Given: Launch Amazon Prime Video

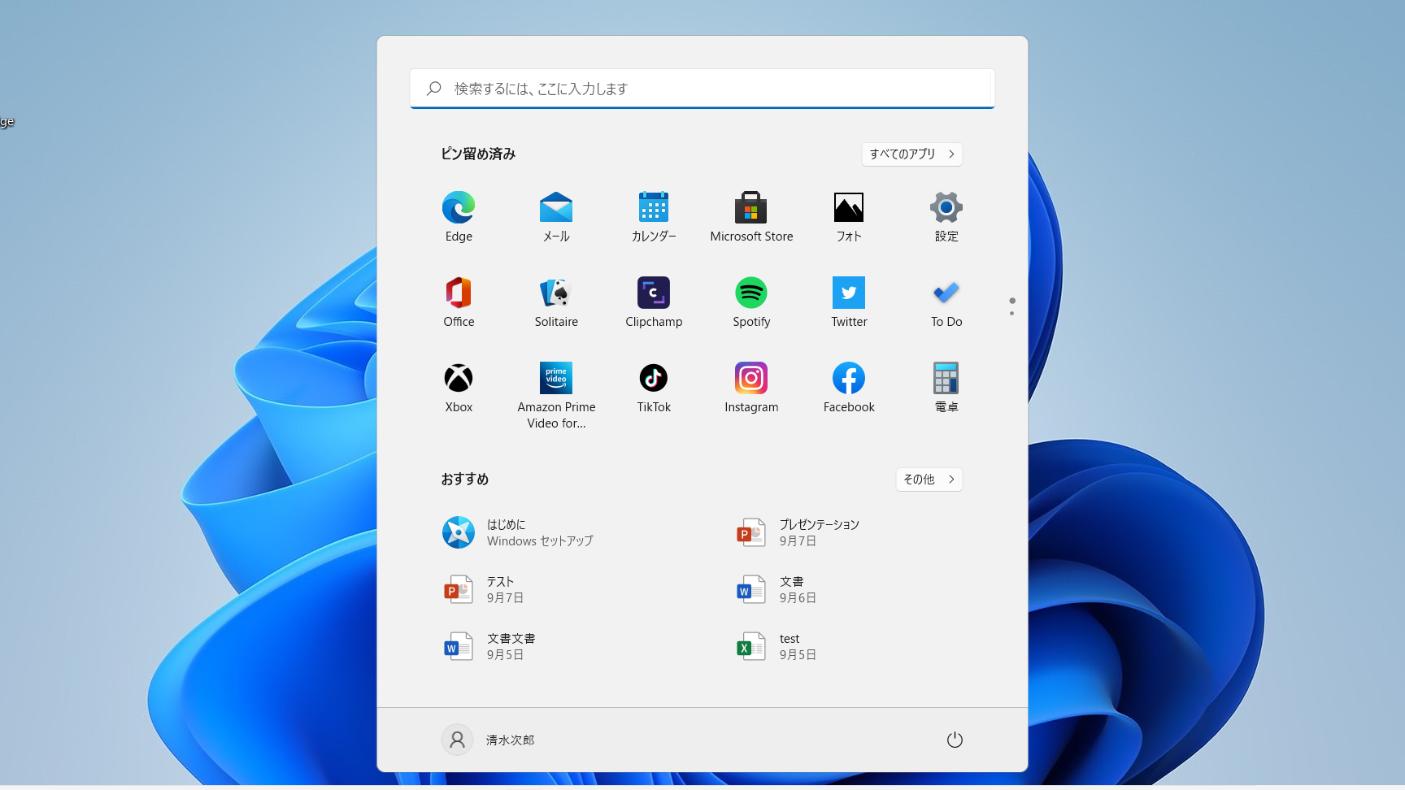Looking at the screenshot, I should point(556,395).
